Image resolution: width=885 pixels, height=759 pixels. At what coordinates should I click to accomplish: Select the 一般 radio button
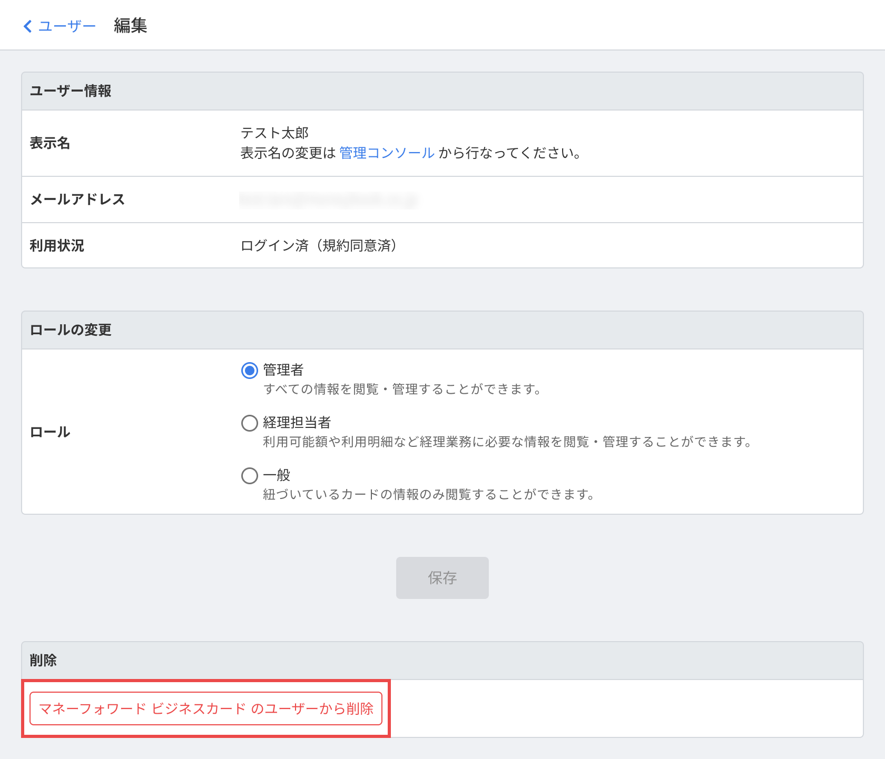tap(249, 476)
